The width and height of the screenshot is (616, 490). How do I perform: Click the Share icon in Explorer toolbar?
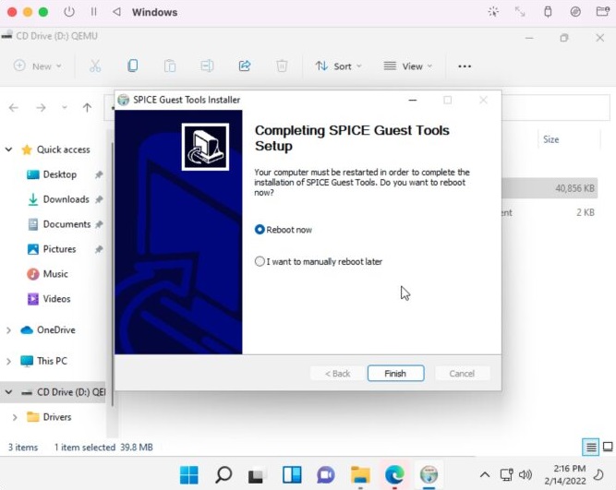pyautogui.click(x=245, y=66)
